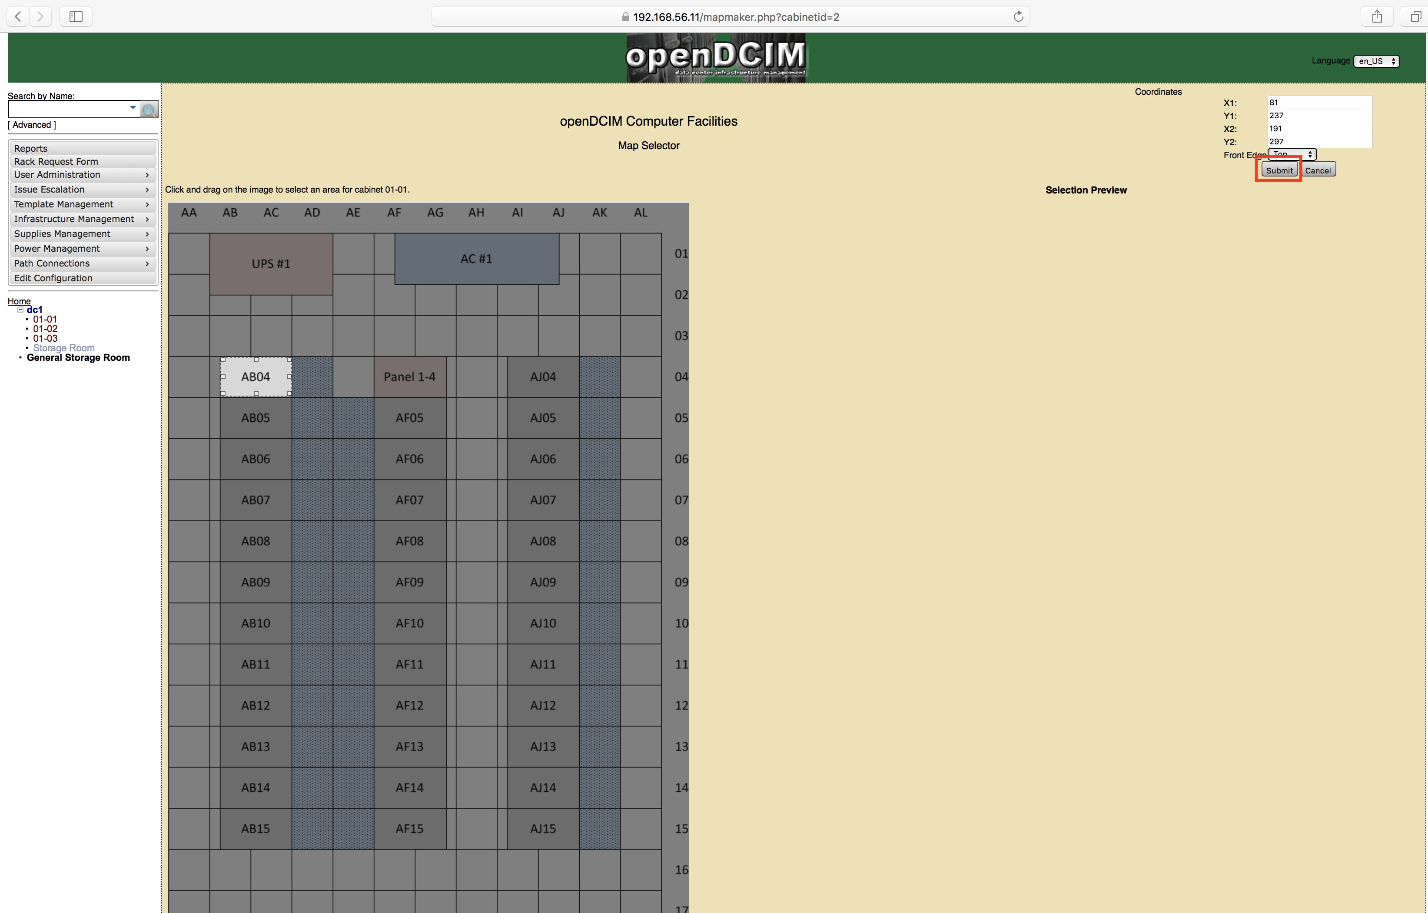
Task: Click the Selection Preview heading
Action: [1086, 190]
